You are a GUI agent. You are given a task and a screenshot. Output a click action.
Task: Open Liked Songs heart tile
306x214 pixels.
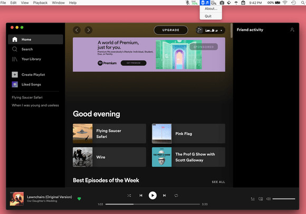tap(15, 84)
